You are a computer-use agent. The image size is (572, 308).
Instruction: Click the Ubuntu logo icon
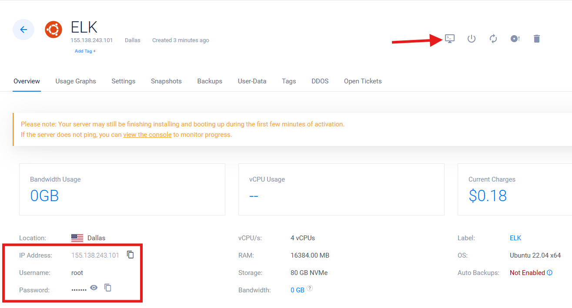[54, 30]
